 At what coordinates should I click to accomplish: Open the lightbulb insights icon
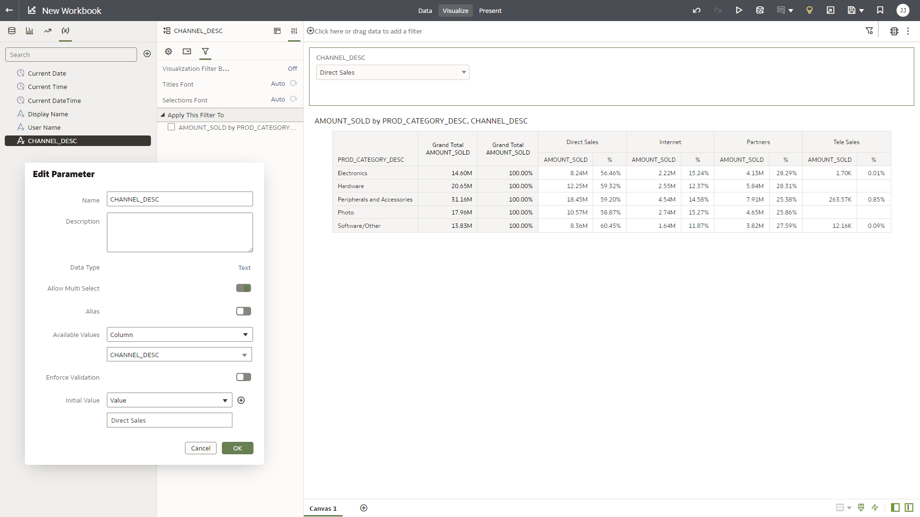809,11
